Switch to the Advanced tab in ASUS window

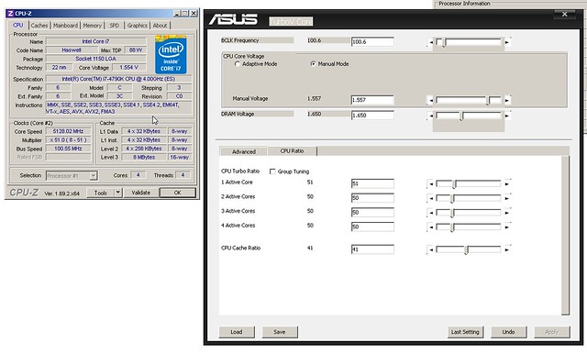pos(244,151)
